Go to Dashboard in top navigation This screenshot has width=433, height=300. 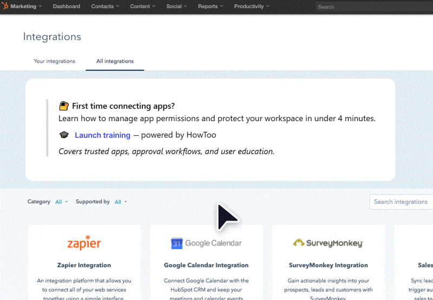coord(67,6)
